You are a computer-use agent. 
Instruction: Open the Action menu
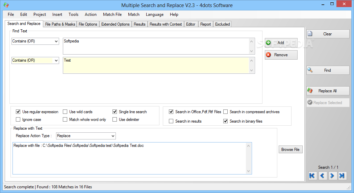click(x=91, y=14)
